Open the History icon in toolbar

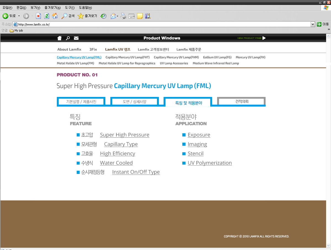point(103,16)
